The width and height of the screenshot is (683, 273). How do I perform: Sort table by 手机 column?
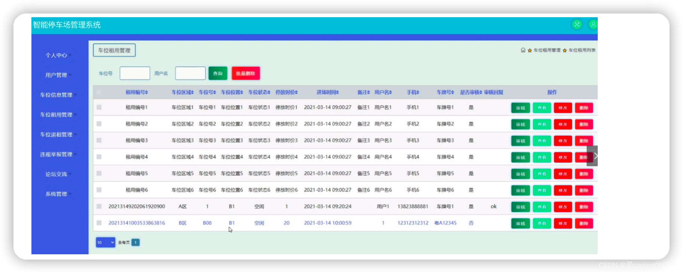(x=413, y=92)
